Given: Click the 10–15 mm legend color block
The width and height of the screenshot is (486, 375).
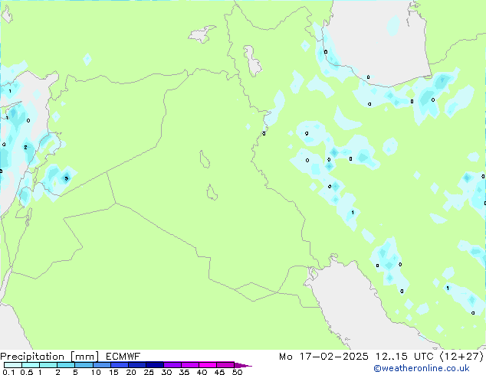Looking at the screenshot, I should 101,365.
